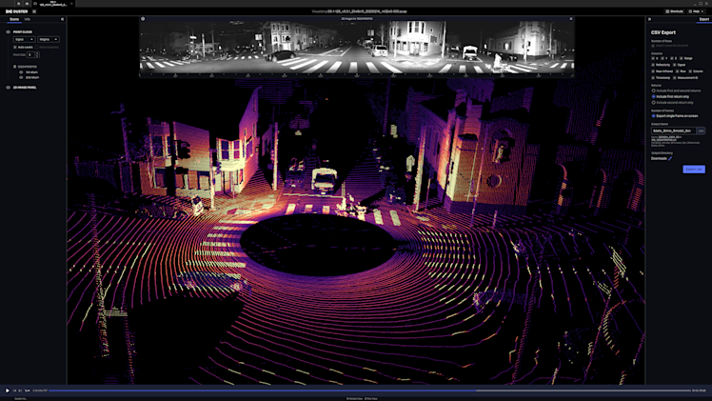Select Include second return only

point(653,103)
